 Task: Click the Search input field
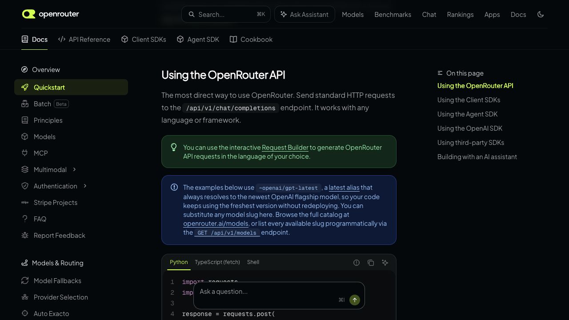(x=226, y=14)
